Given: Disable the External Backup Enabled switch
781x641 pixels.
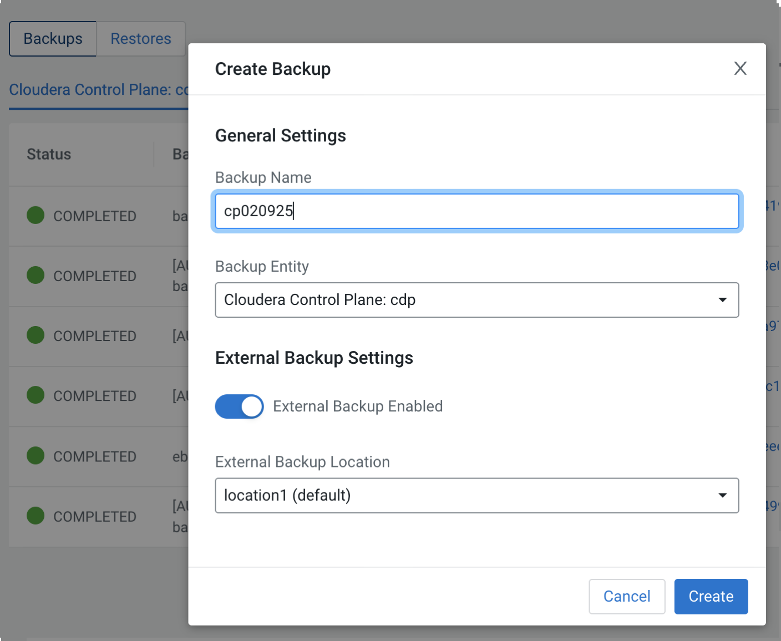Looking at the screenshot, I should [x=239, y=406].
